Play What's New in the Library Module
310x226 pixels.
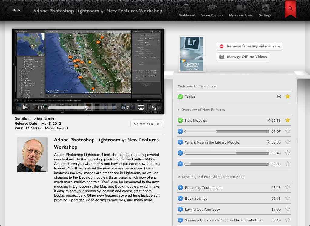coord(180,142)
